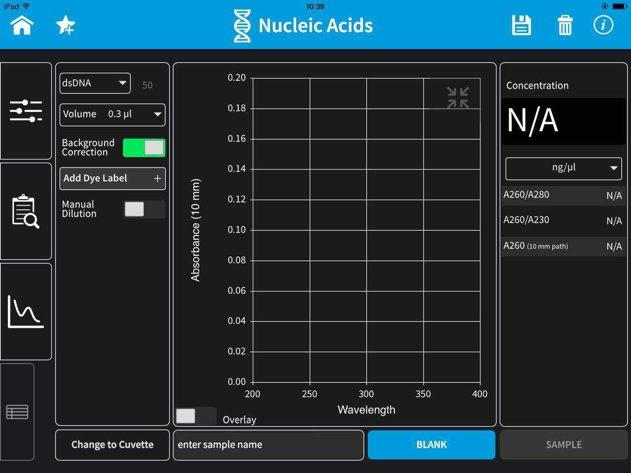Screen dimensions: 631x473
Task: Turn off Background Correction switch
Action: point(144,148)
